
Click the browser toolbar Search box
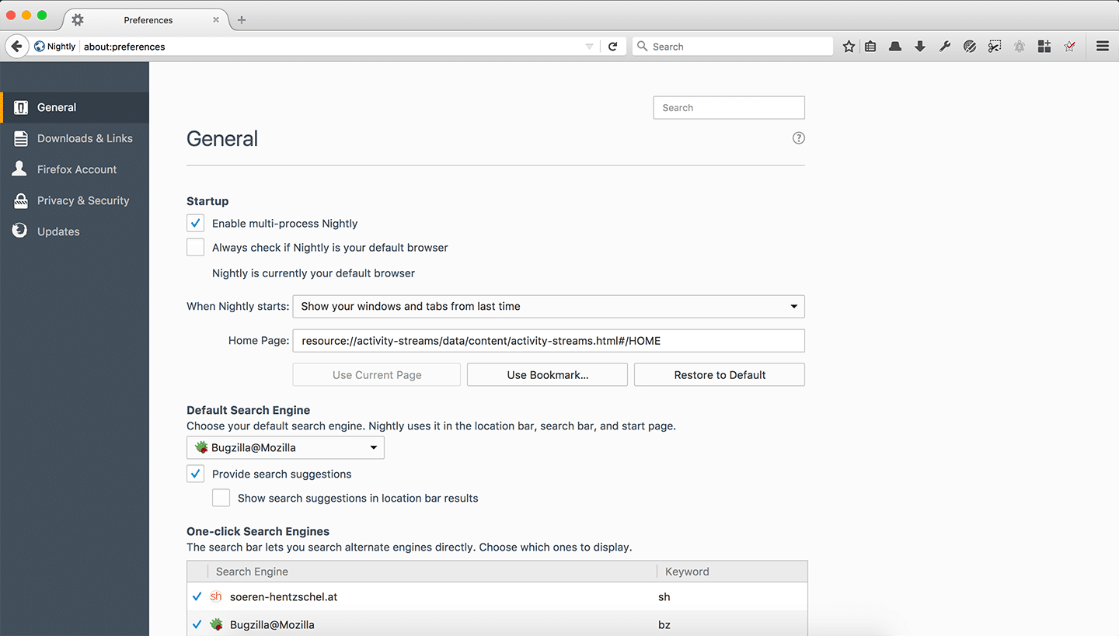pos(733,47)
